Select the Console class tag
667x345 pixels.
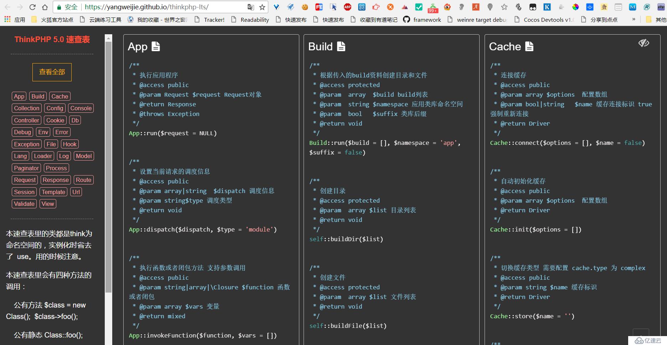(x=81, y=108)
